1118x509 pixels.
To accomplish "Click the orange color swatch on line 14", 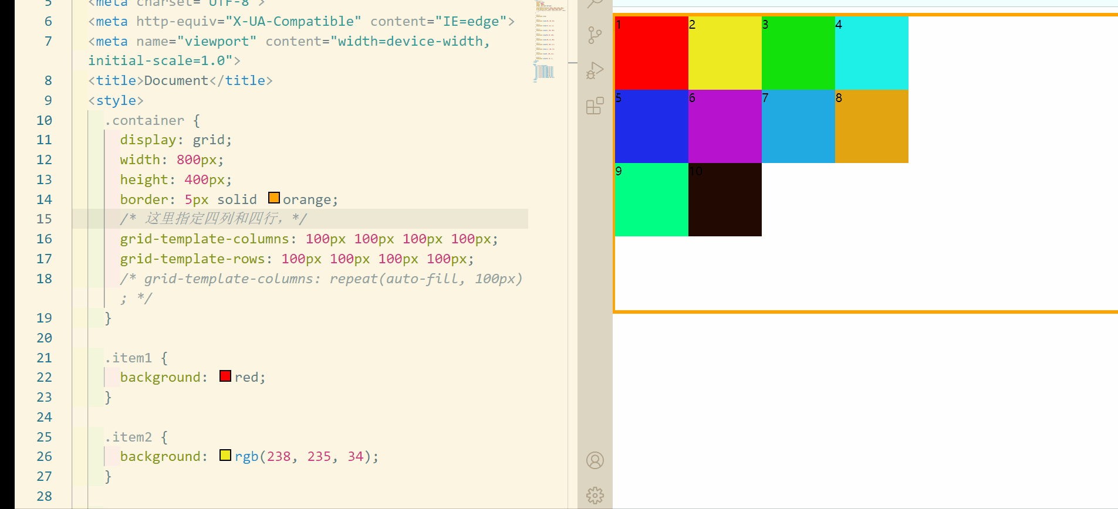I will coord(274,198).
